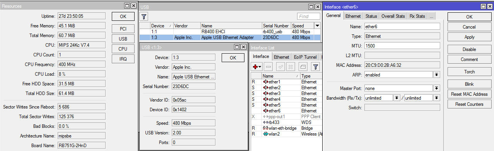The height and width of the screenshot is (151, 494).
Task: Click the ether2 interface icon
Action: click(x=265, y=88)
